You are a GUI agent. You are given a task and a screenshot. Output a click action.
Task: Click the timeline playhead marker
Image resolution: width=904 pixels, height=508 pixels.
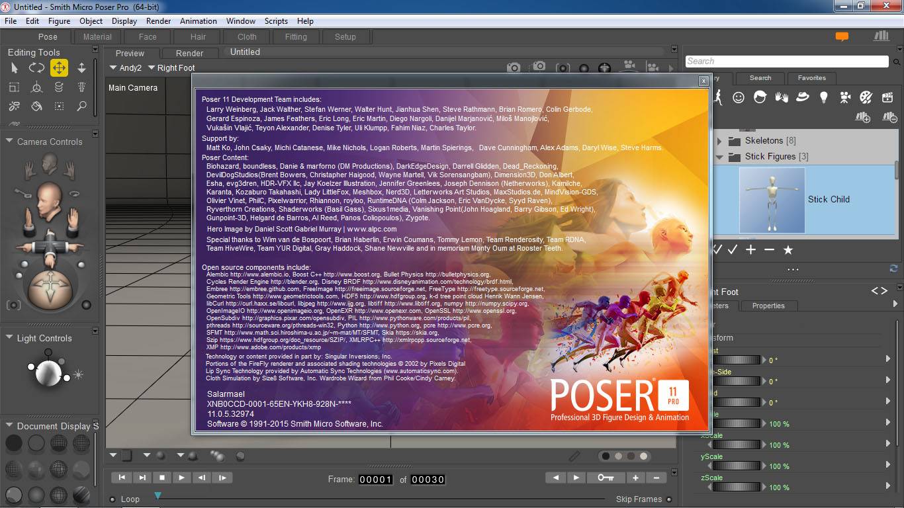pos(158,495)
